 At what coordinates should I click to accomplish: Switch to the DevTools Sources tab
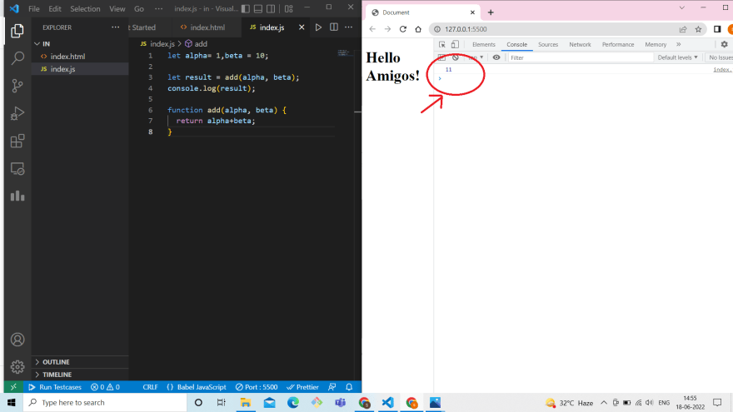pos(548,44)
